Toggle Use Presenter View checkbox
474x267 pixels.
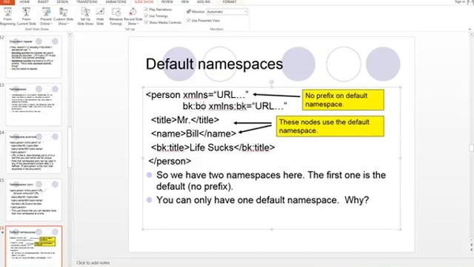188,20
